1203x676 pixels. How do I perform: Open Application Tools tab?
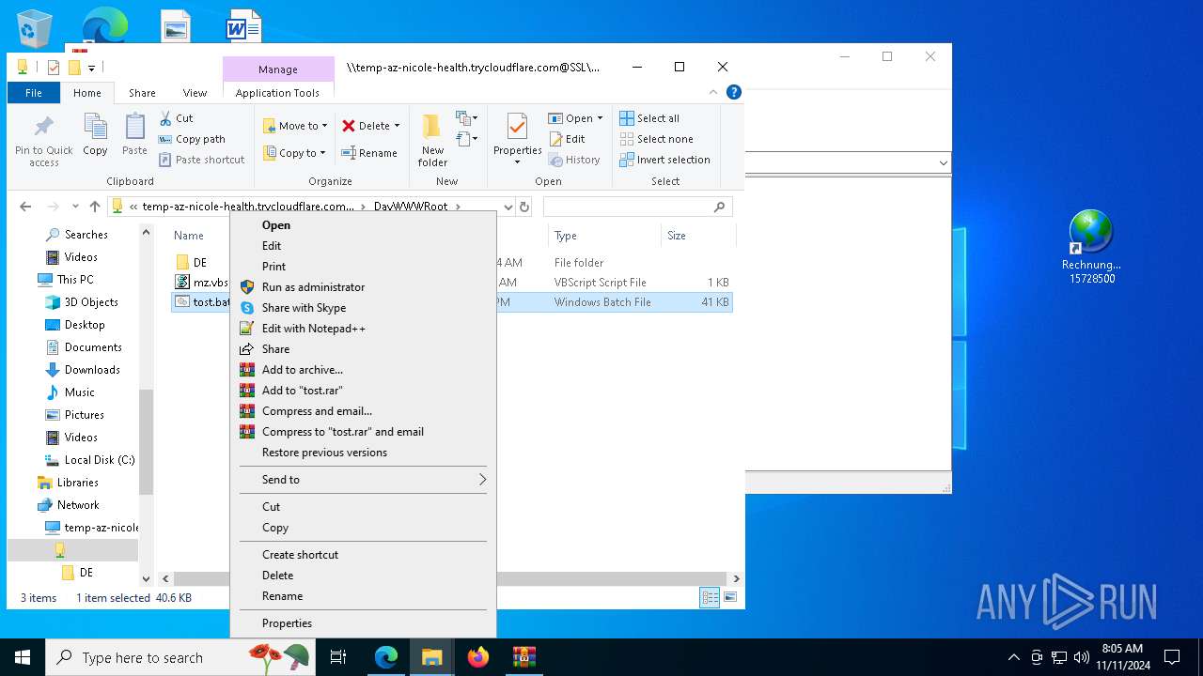coord(277,93)
